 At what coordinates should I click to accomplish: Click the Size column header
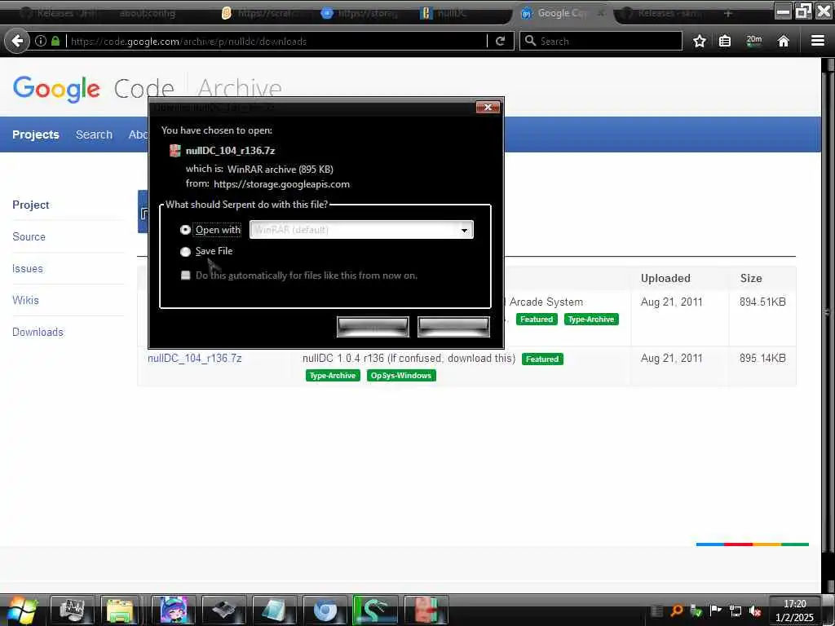click(x=751, y=279)
